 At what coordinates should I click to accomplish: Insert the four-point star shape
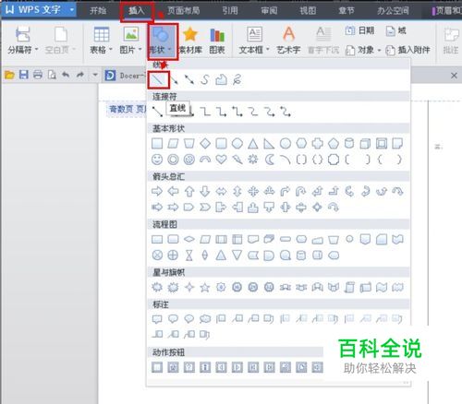(189, 288)
